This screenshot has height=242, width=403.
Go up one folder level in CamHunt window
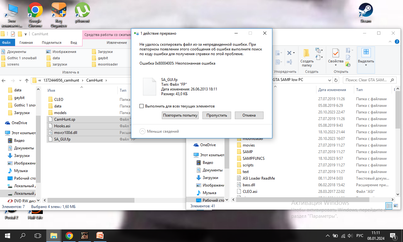tap(27, 80)
